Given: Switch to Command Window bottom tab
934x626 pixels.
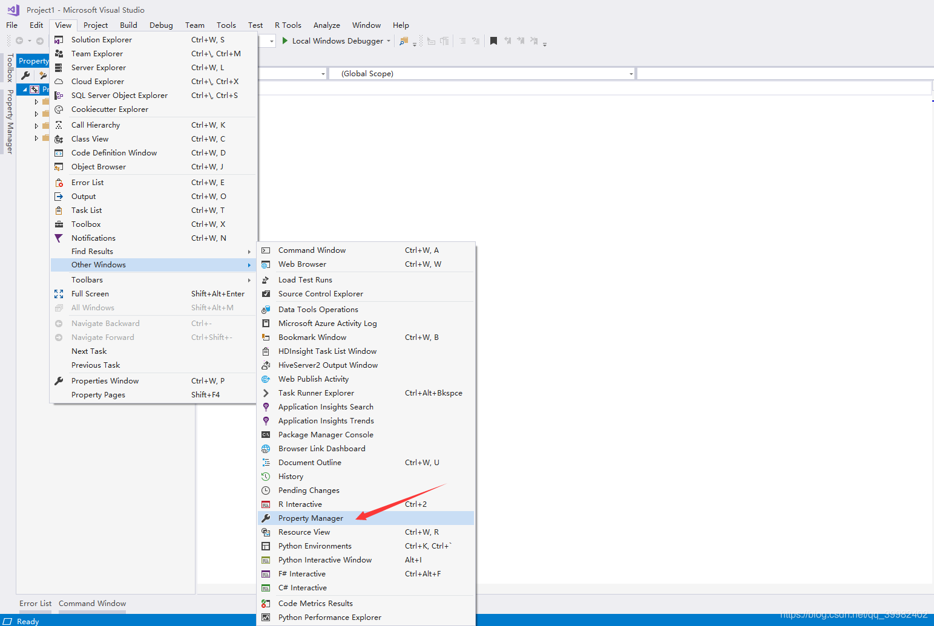Looking at the screenshot, I should tap(92, 604).
